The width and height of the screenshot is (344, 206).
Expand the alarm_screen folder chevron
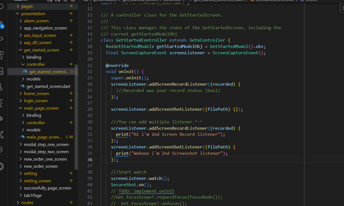(x=21, y=21)
